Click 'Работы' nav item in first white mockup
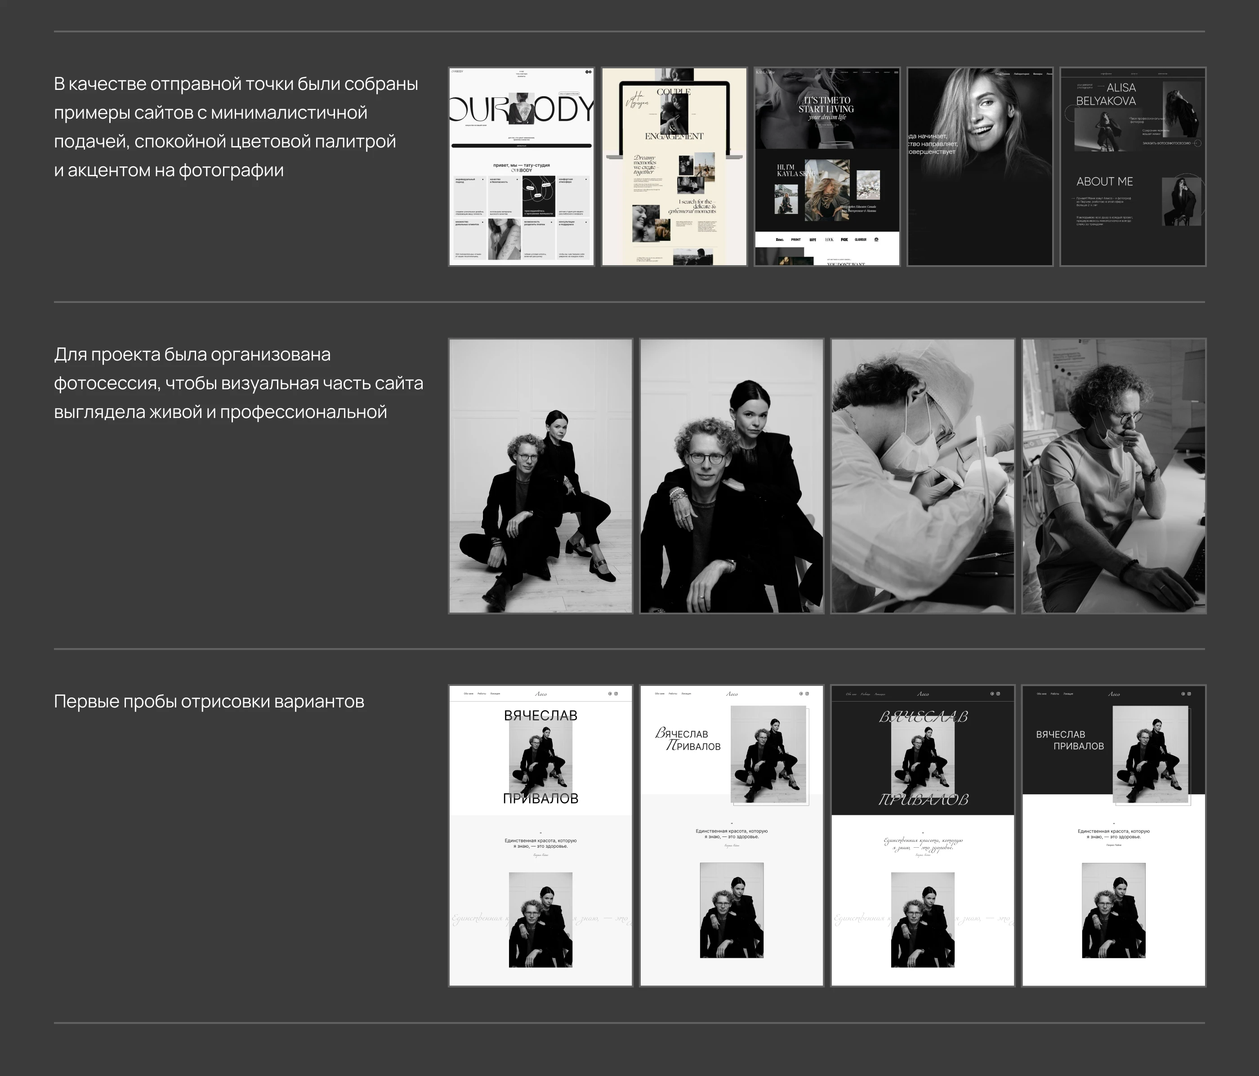Screen dimensions: 1259x1076 [x=482, y=694]
